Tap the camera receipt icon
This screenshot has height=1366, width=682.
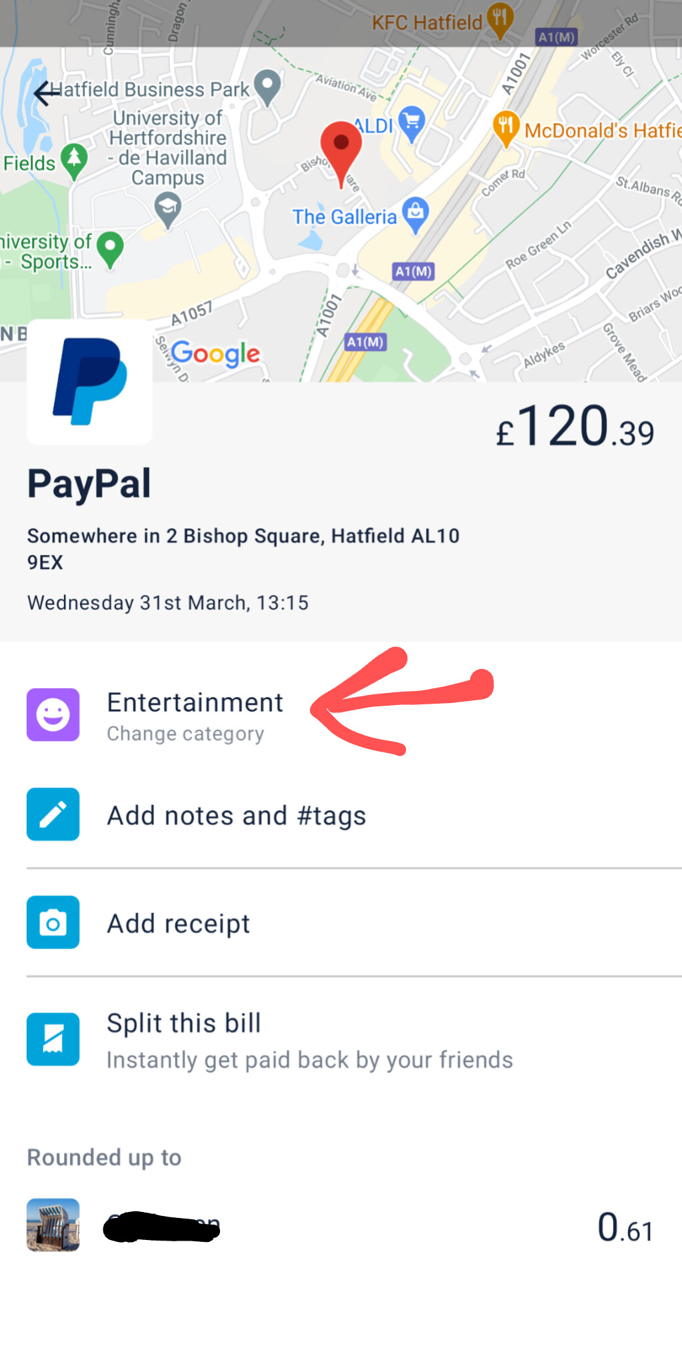pos(53,922)
